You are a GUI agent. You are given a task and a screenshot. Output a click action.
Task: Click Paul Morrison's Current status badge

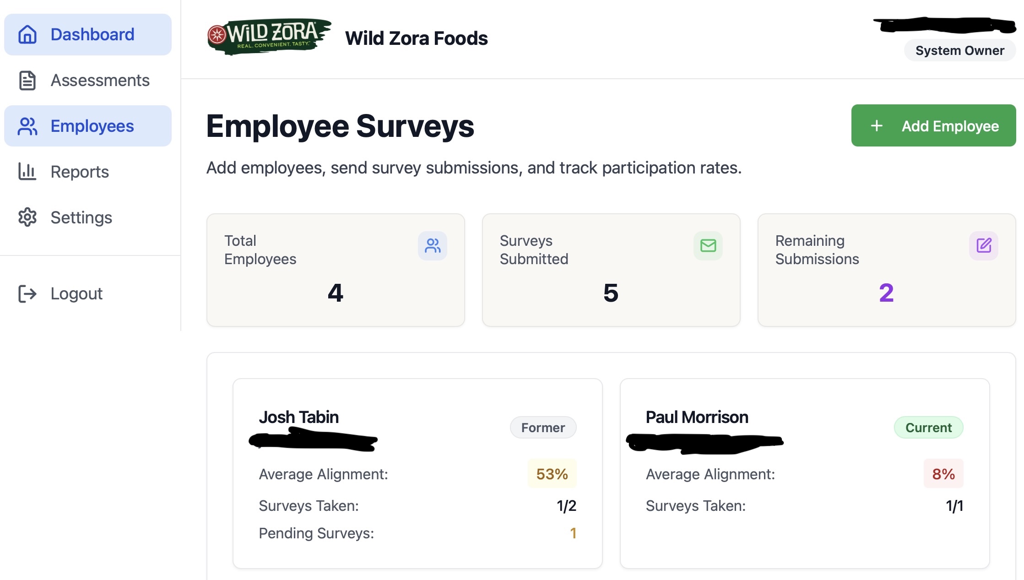click(x=928, y=427)
